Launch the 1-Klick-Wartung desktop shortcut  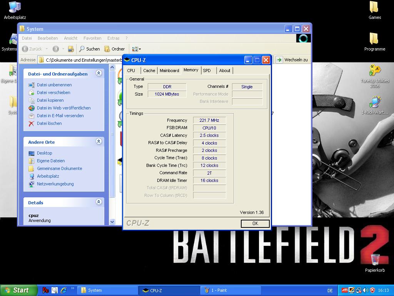point(375,105)
